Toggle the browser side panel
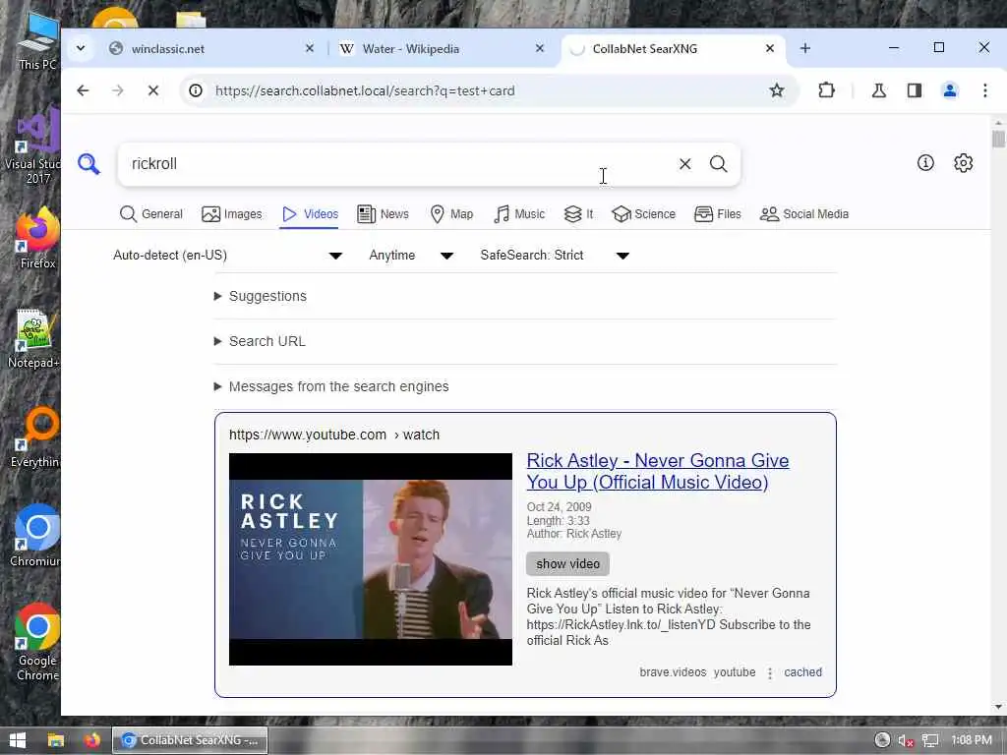Screen dimensions: 1007x755 pos(914,90)
